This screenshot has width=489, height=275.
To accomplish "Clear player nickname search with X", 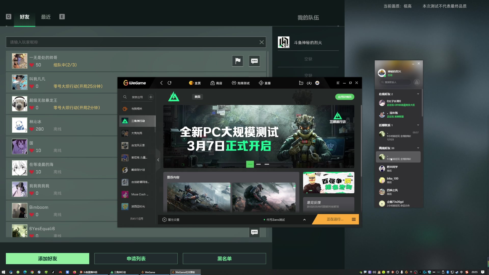I will coord(262,42).
